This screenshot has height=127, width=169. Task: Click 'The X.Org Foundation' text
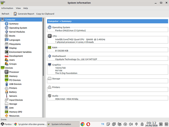(x=66, y=73)
